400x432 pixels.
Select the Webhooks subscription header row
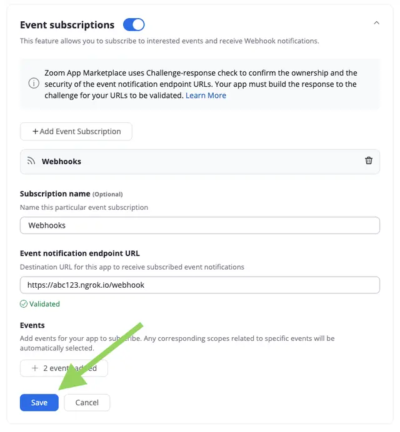pyautogui.click(x=200, y=162)
